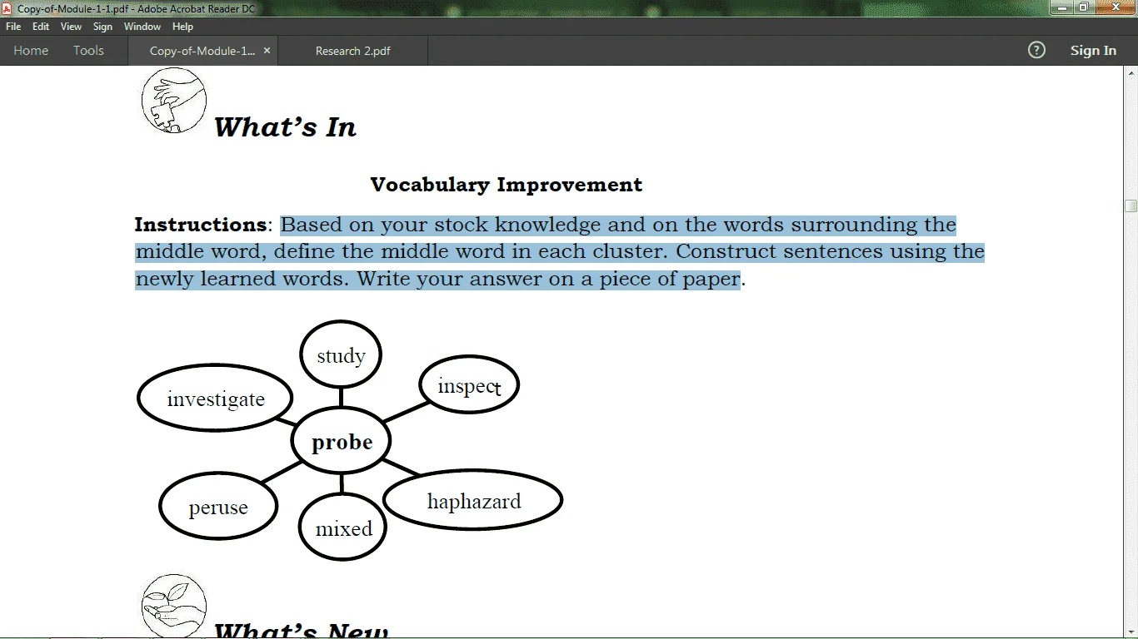Click the highlighted text 'newly learned words'
This screenshot has height=639, width=1138.
pos(242,279)
